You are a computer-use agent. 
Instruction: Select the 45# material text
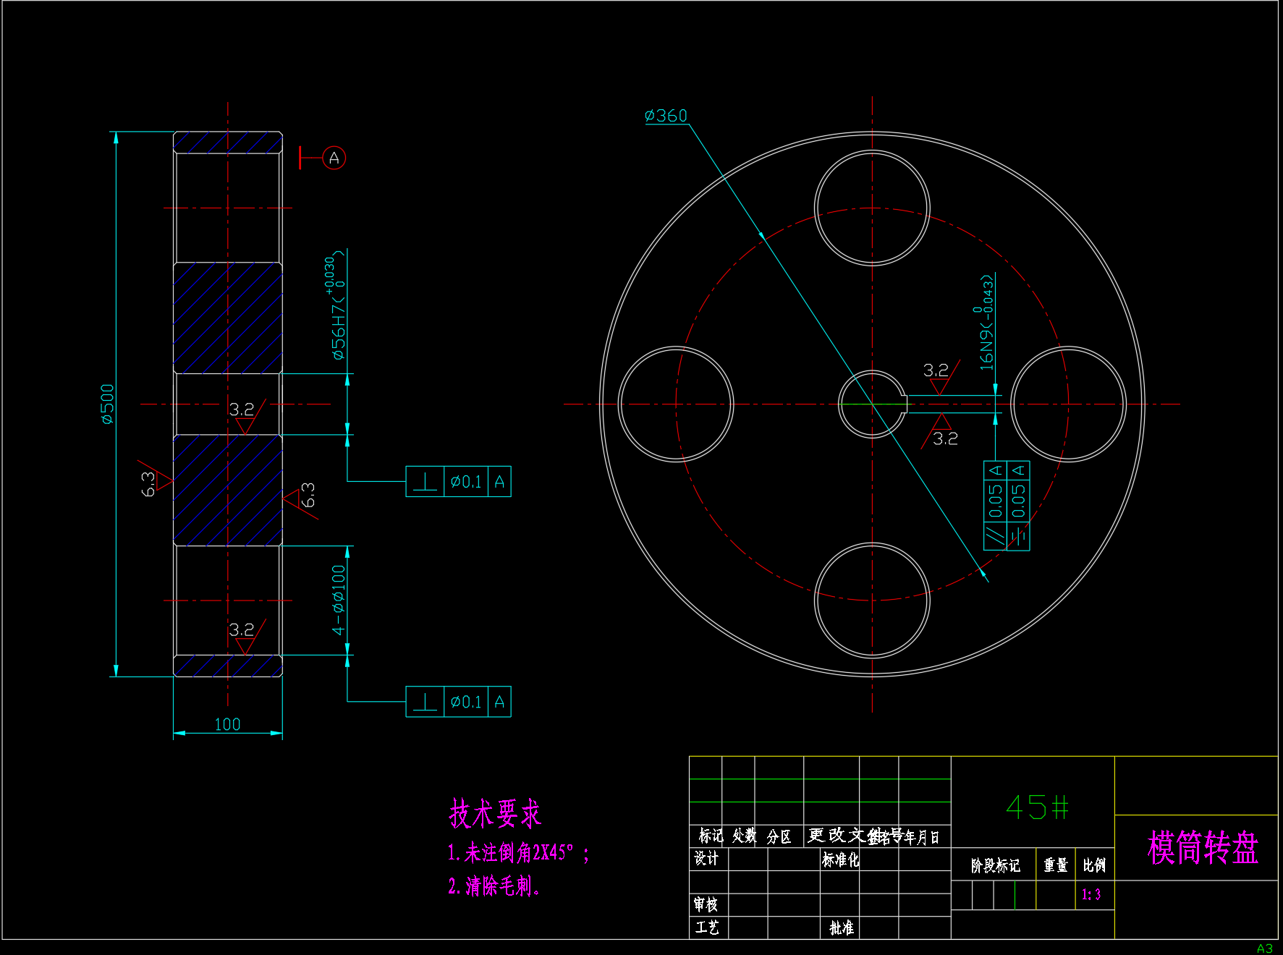[x=1037, y=807]
